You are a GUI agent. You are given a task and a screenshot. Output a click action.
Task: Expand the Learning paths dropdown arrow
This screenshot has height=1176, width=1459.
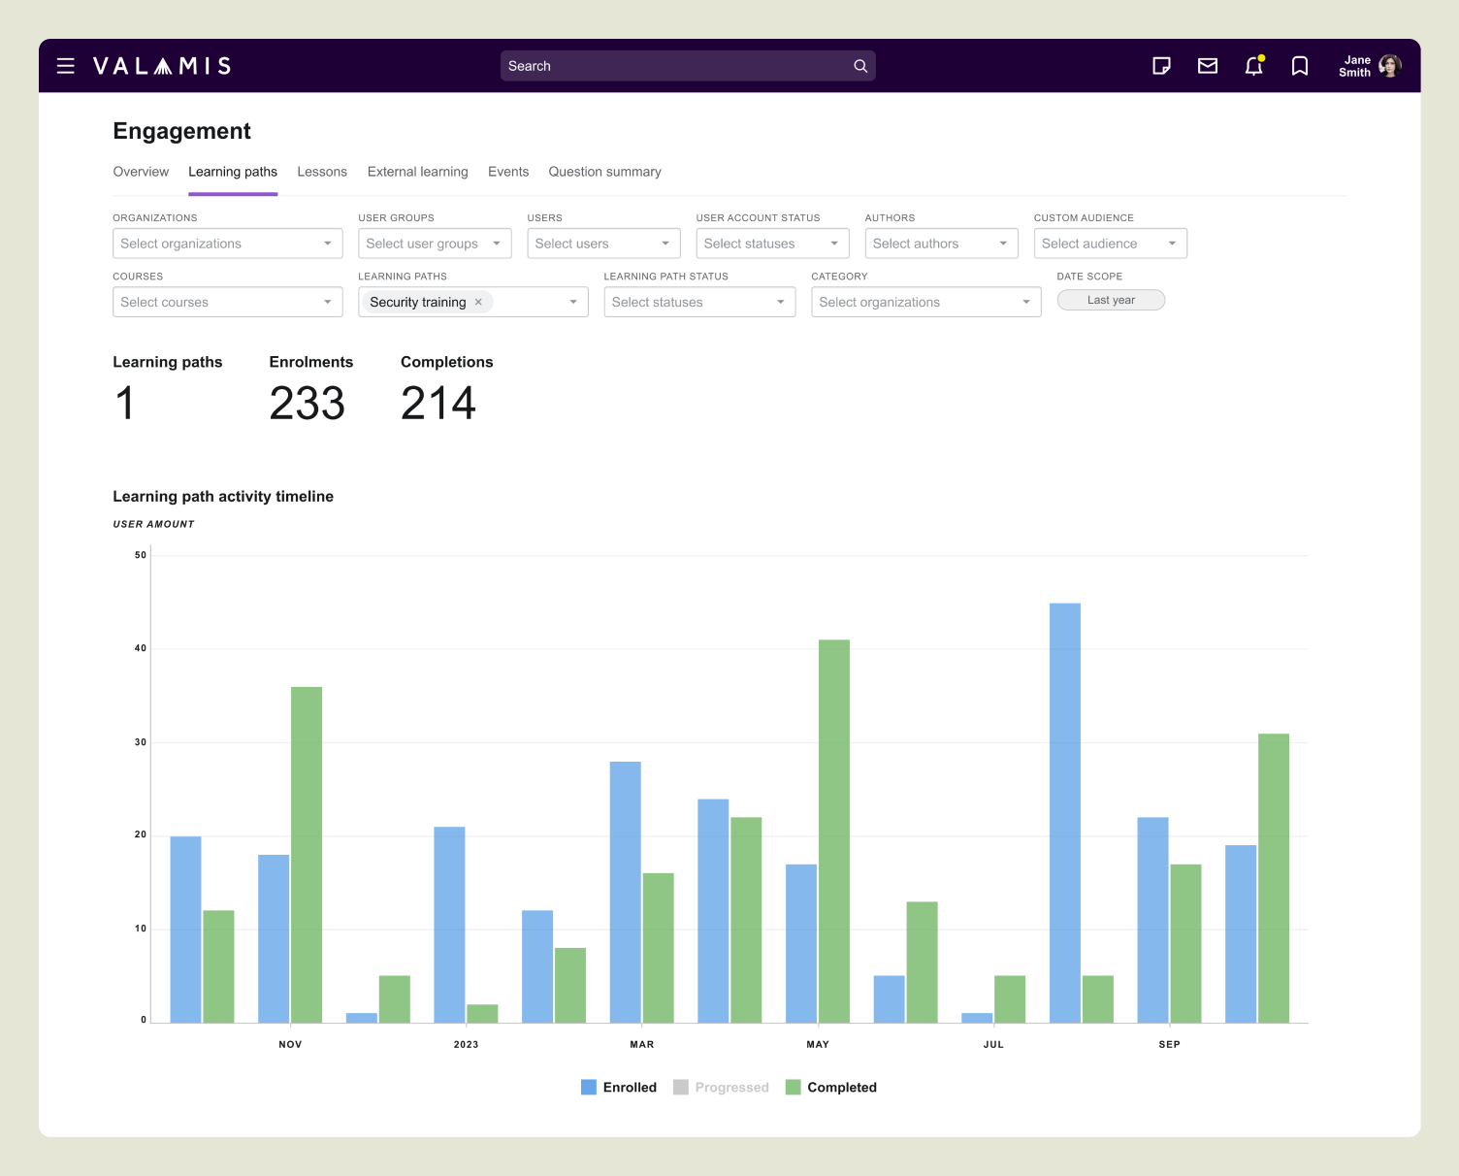click(x=573, y=302)
